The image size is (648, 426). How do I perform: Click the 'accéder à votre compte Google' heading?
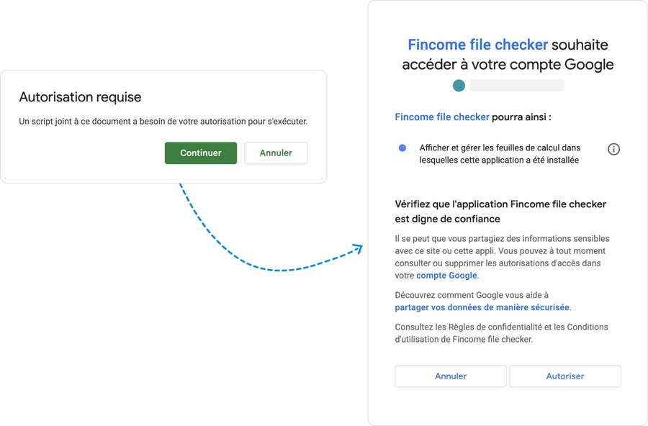pos(508,65)
